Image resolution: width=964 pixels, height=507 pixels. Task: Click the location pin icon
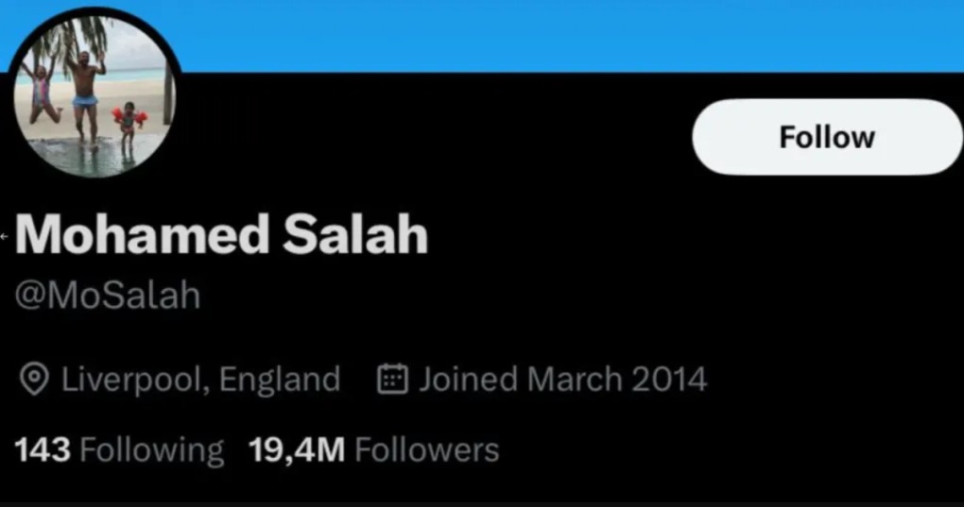[35, 380]
